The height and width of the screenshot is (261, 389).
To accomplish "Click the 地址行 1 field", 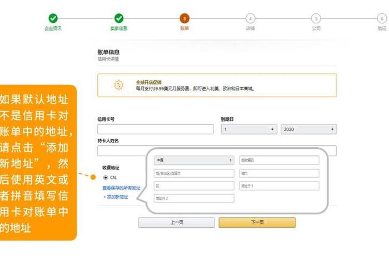I will point(280,186).
